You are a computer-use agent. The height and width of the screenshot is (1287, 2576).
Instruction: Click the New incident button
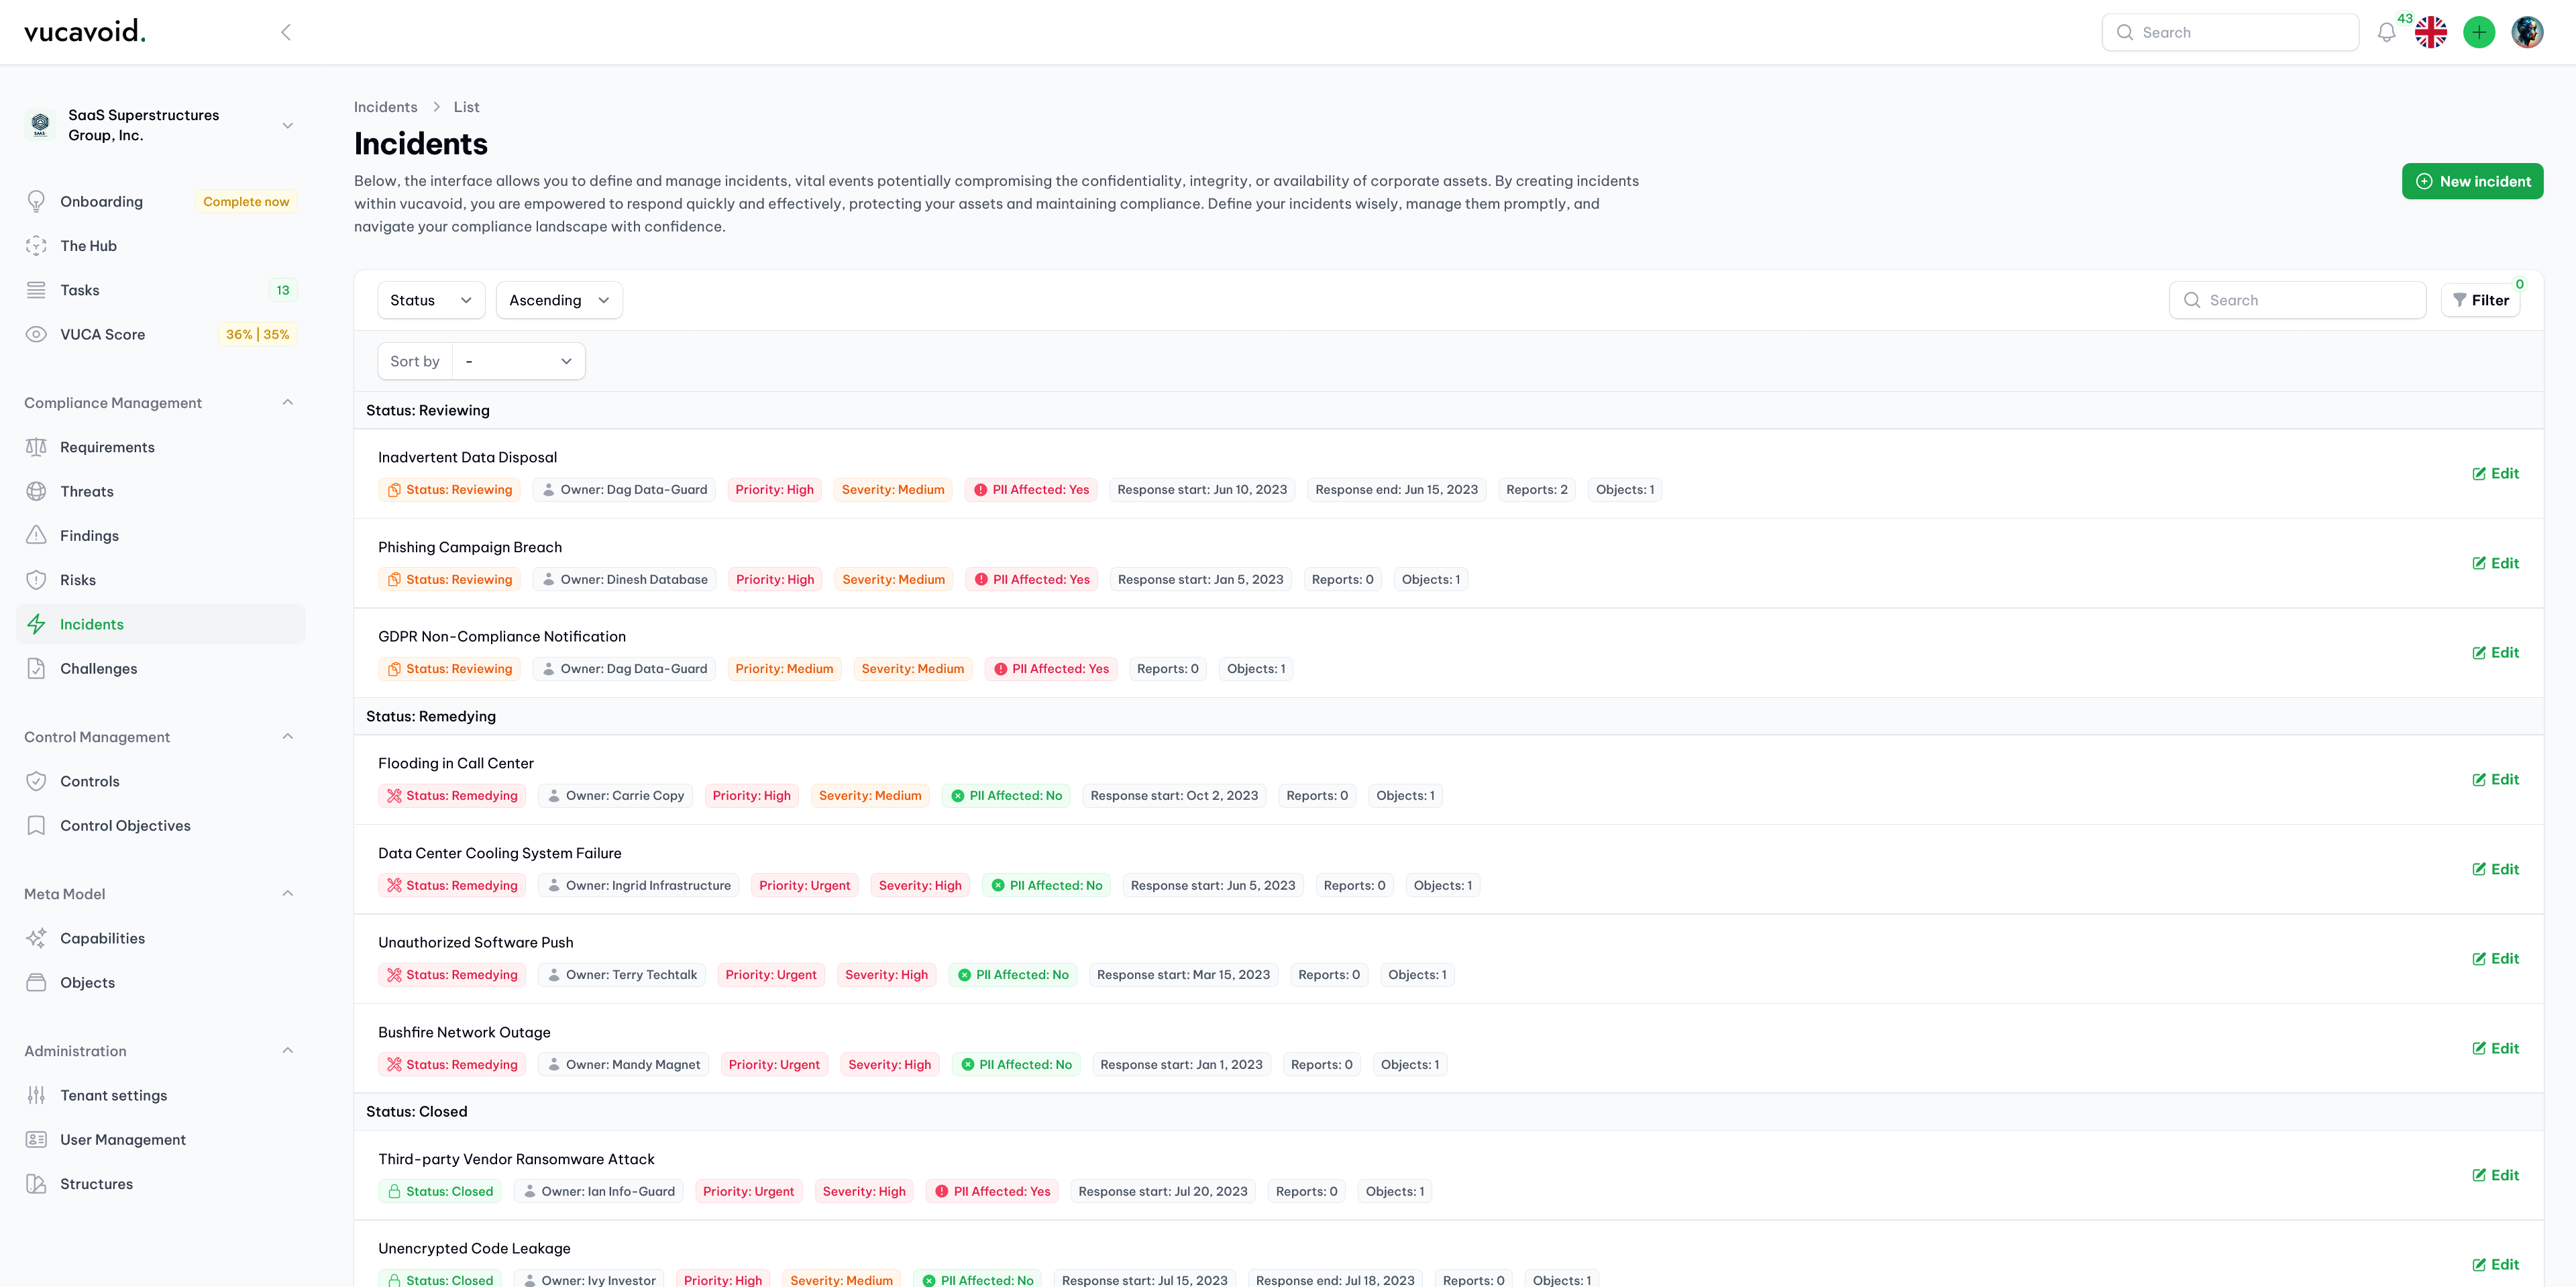2472,181
